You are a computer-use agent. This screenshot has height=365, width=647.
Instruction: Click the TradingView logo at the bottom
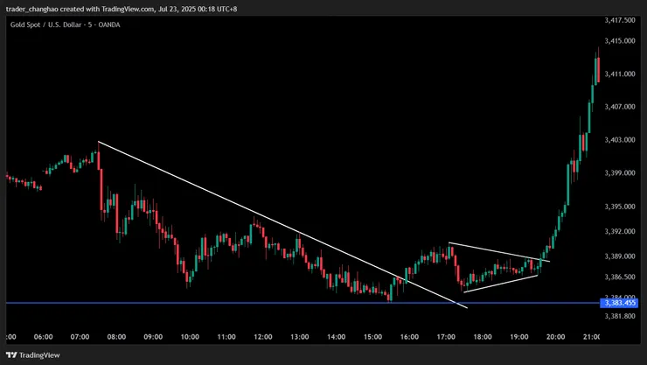click(x=33, y=355)
